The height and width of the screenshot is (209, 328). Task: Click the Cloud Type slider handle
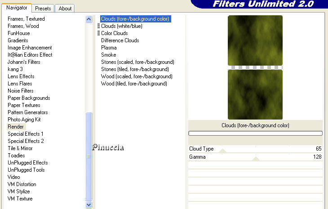(222, 151)
